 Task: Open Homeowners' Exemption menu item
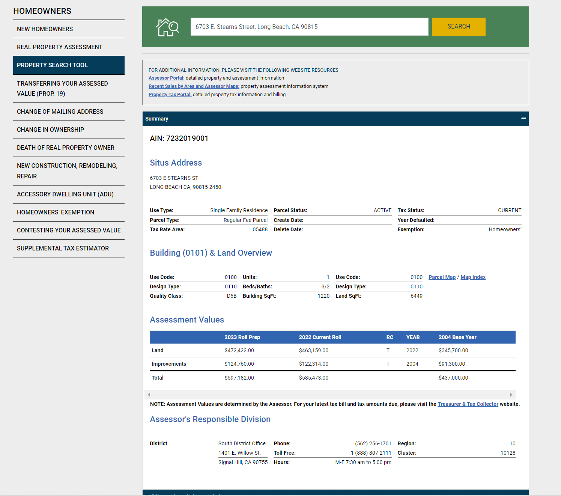pos(69,212)
